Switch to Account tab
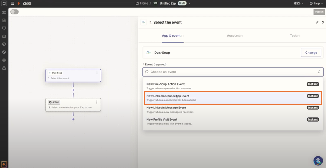 (235, 36)
